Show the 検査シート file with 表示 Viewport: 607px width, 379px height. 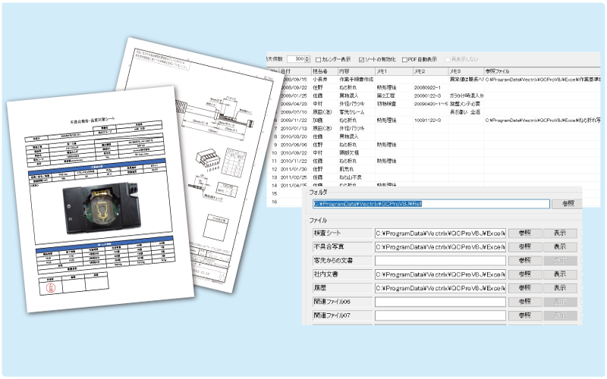pyautogui.click(x=559, y=233)
